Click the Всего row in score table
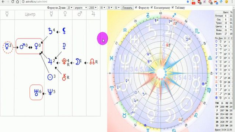235x132 pixels. click(x=224, y=34)
